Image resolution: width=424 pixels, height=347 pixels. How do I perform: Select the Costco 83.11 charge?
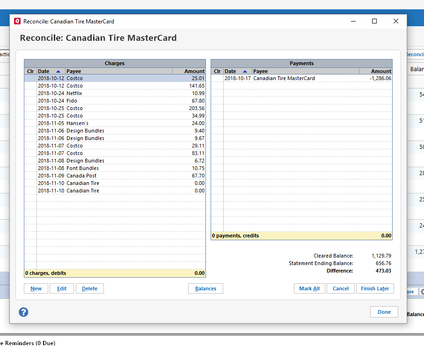coord(115,153)
